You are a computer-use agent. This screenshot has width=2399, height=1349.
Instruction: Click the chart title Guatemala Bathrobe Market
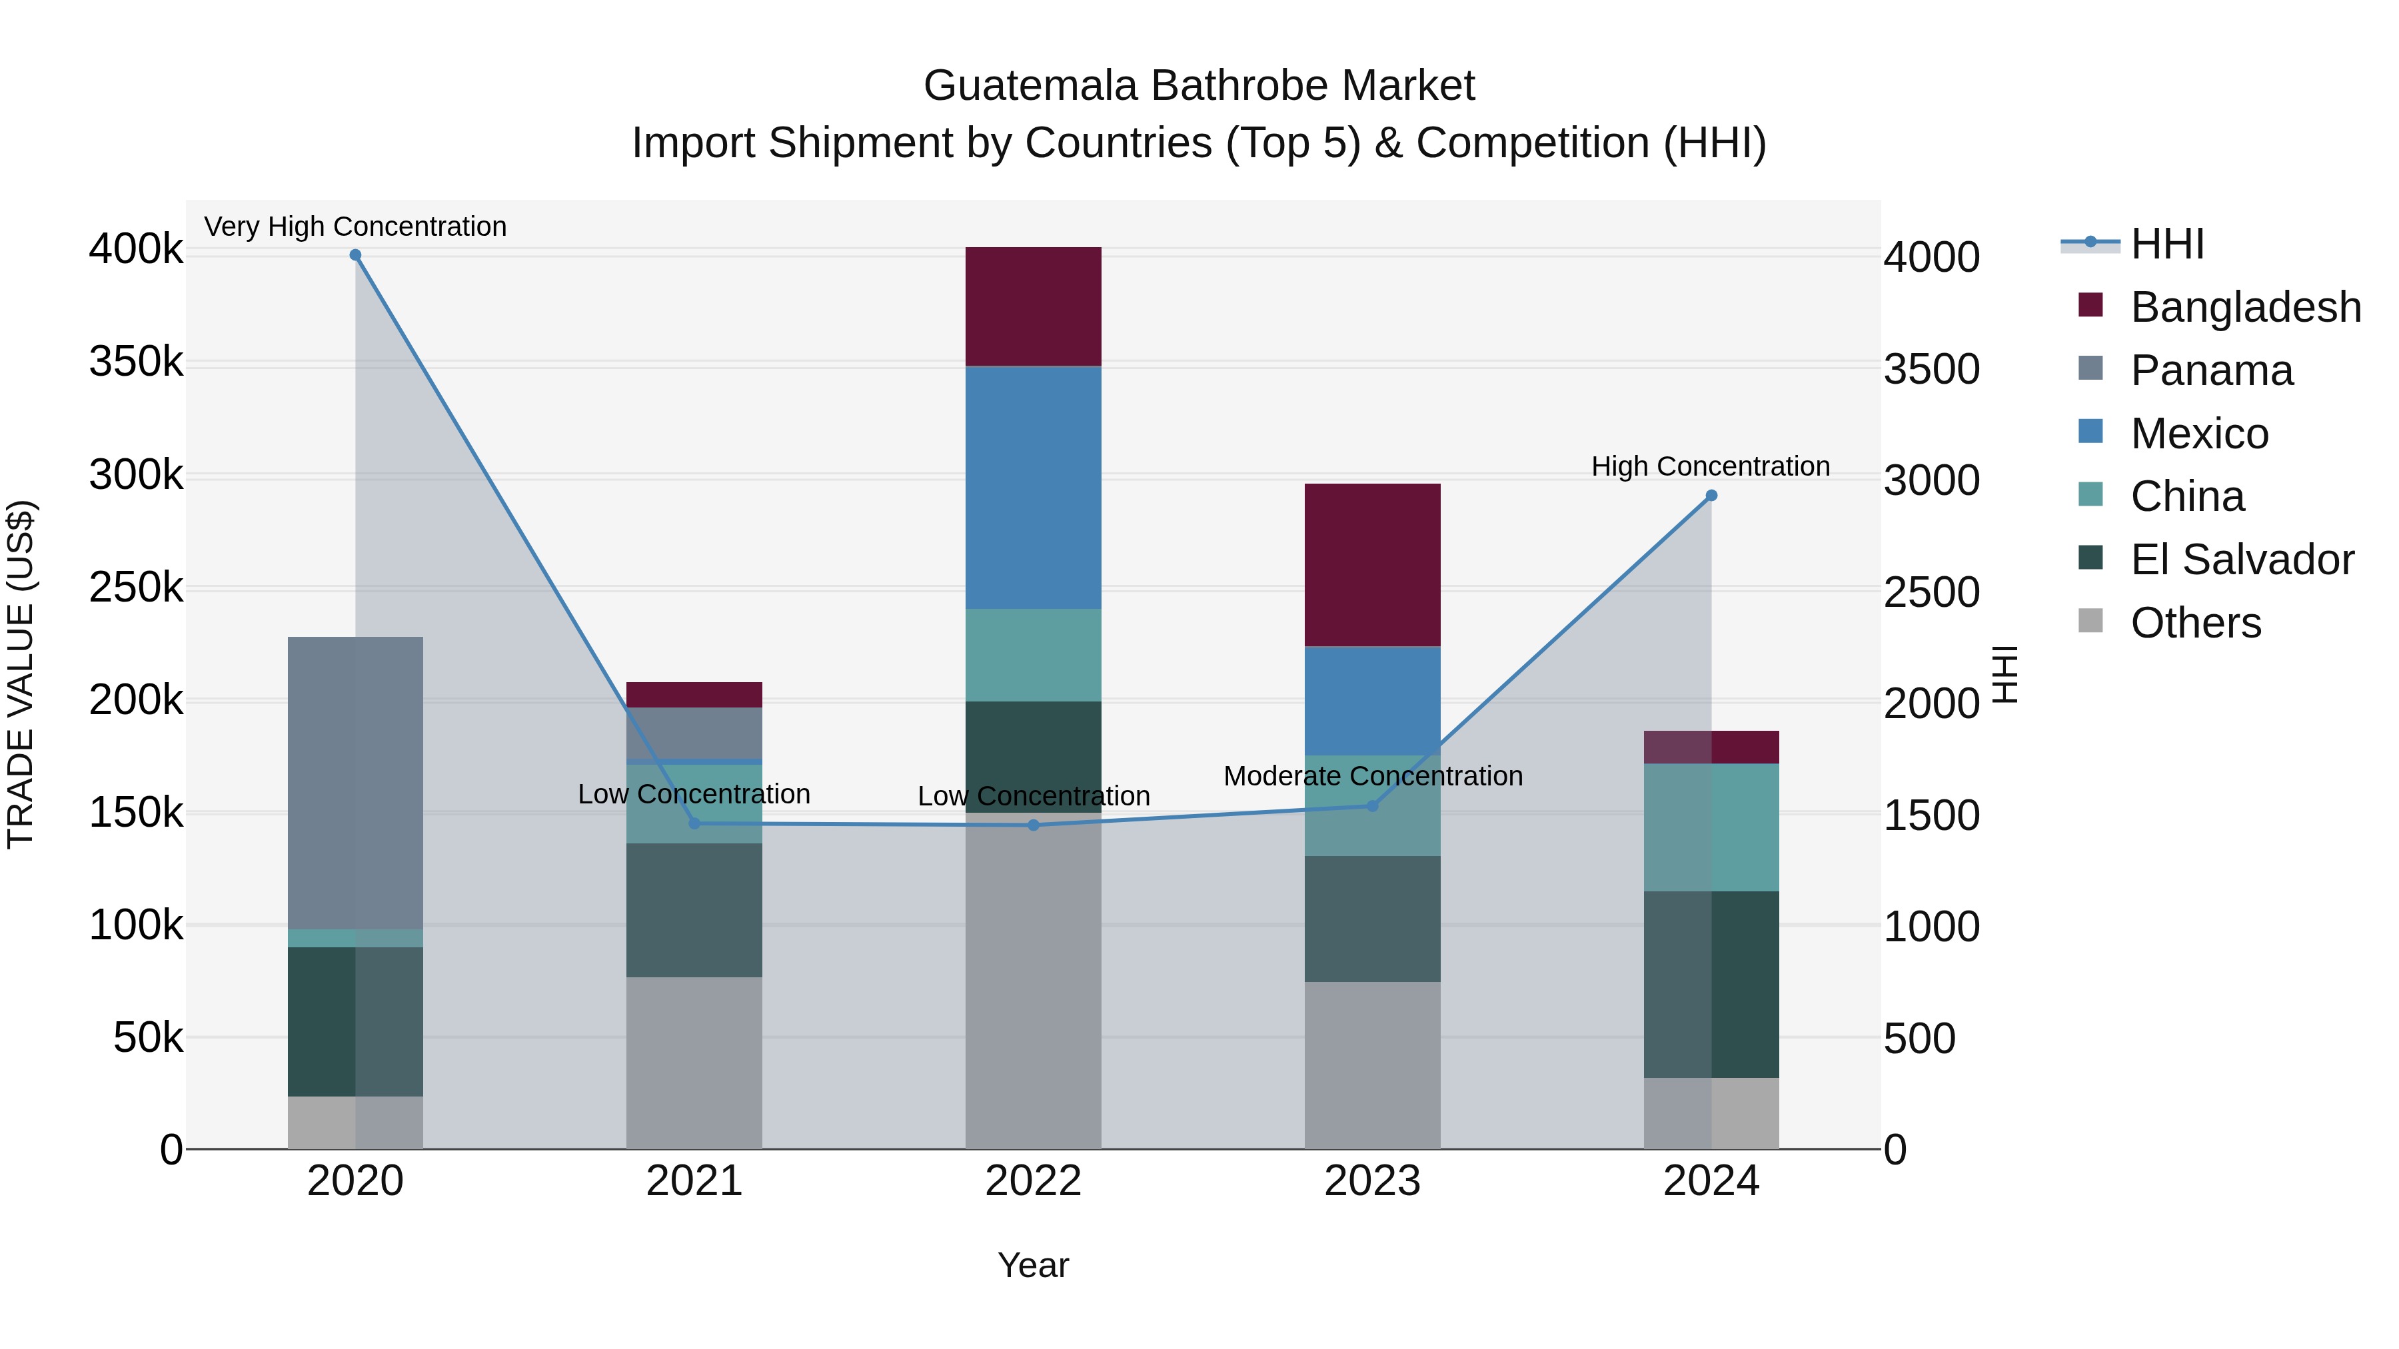[x=1199, y=86]
